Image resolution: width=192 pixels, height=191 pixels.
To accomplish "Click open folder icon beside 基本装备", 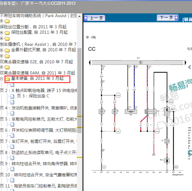I will click(x=7, y=79).
